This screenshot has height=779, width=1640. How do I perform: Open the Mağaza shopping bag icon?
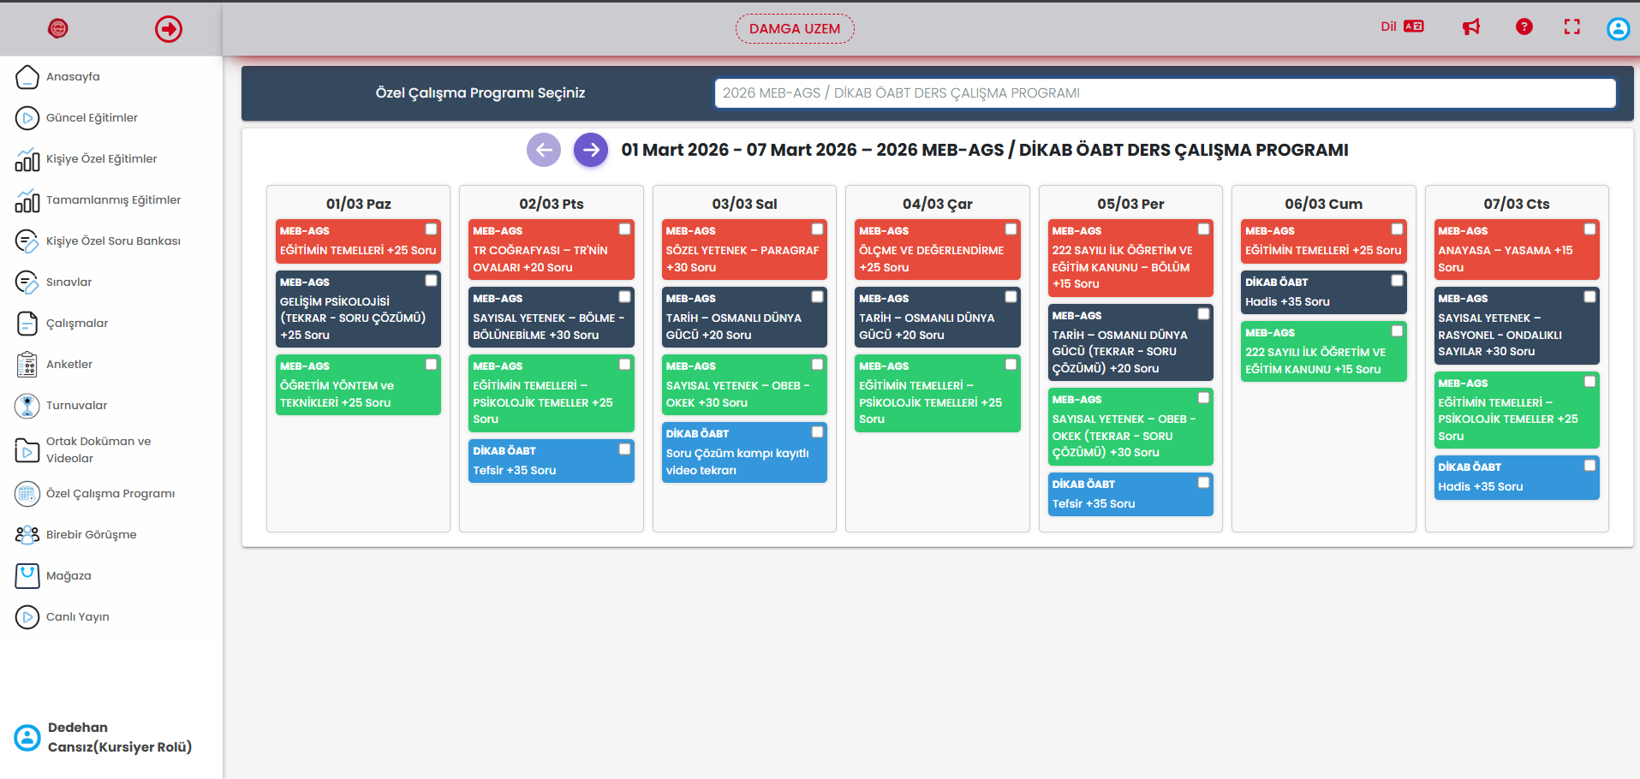point(27,576)
